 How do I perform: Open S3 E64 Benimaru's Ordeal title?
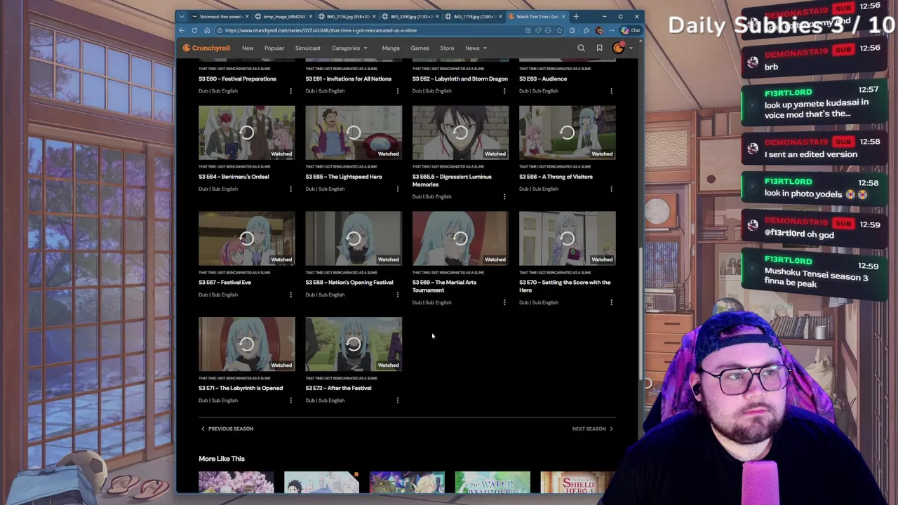(234, 177)
